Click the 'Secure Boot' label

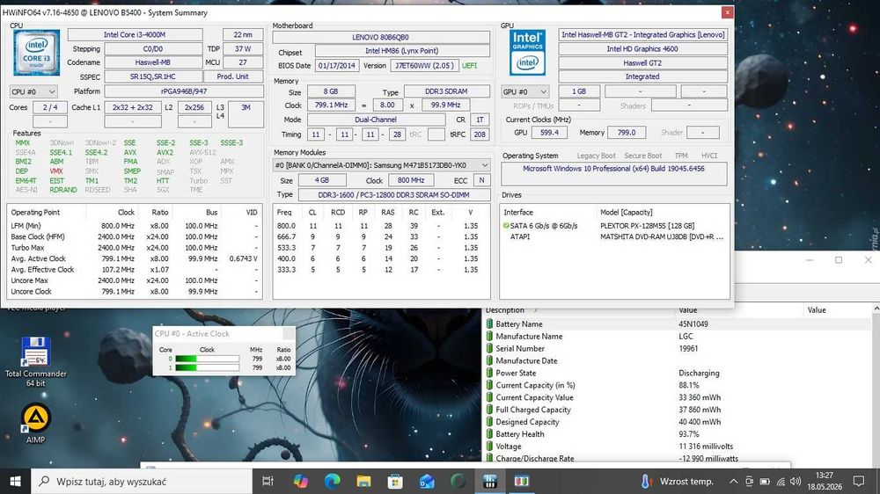pyautogui.click(x=643, y=156)
